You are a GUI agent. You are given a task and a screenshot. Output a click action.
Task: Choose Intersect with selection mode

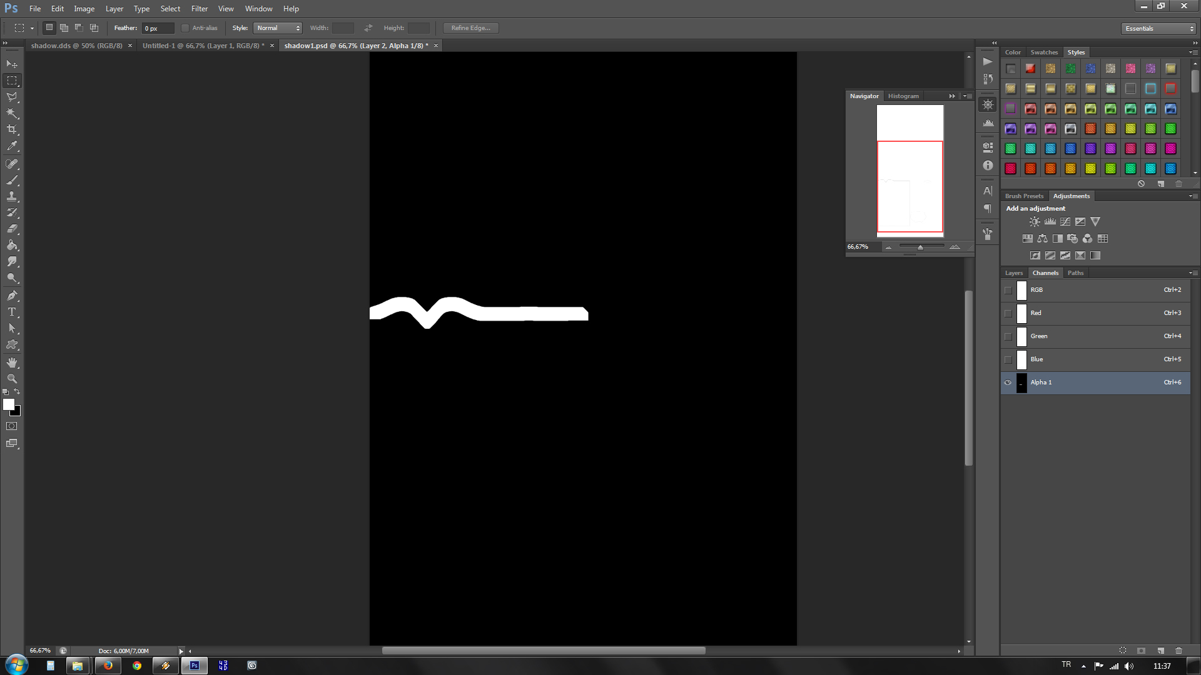pyautogui.click(x=94, y=27)
